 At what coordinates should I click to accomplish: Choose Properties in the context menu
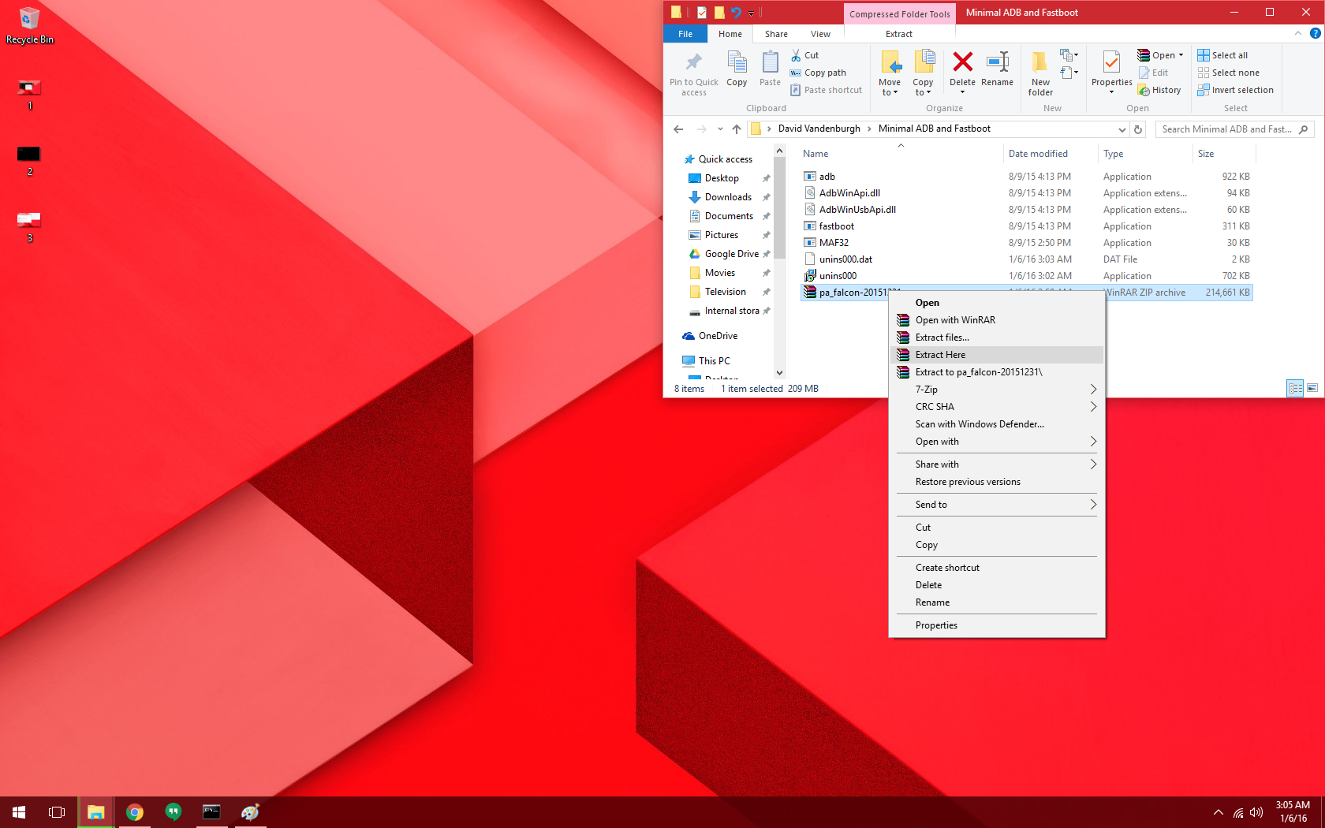coord(997,625)
